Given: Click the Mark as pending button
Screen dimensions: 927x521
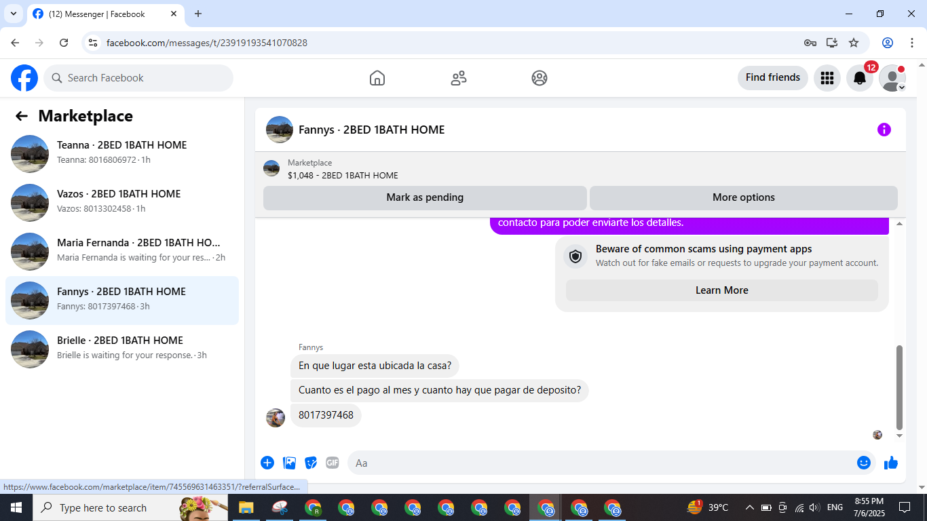Looking at the screenshot, I should (425, 197).
